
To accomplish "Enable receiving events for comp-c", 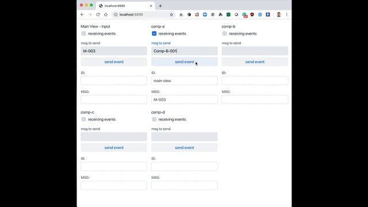I will pyautogui.click(x=83, y=119).
